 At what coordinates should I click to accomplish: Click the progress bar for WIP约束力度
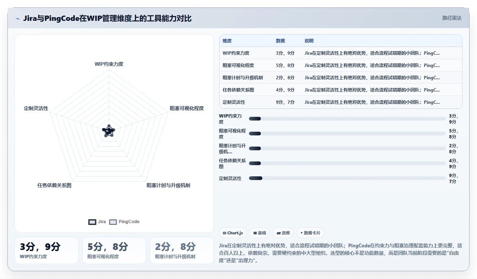click(x=347, y=119)
